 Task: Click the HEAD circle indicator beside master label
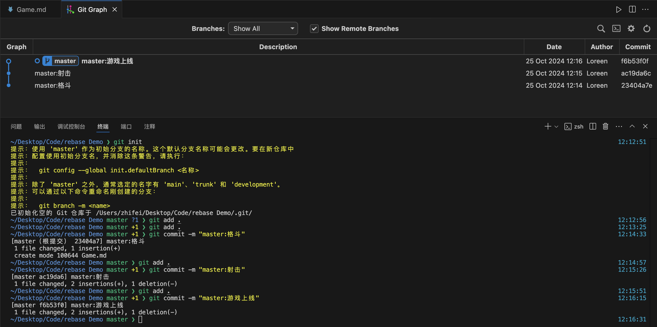37,61
